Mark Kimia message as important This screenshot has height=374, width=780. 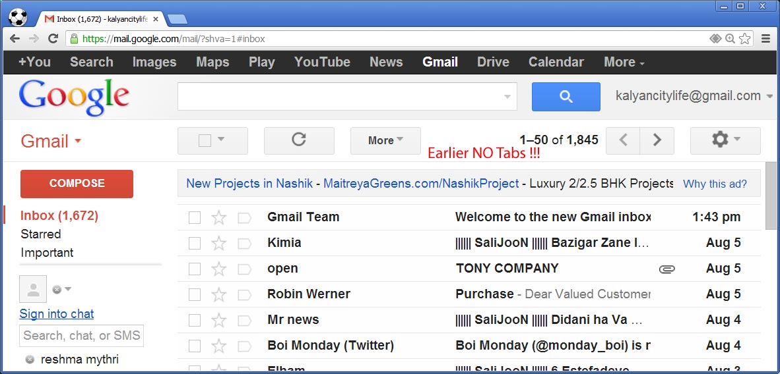[244, 244]
